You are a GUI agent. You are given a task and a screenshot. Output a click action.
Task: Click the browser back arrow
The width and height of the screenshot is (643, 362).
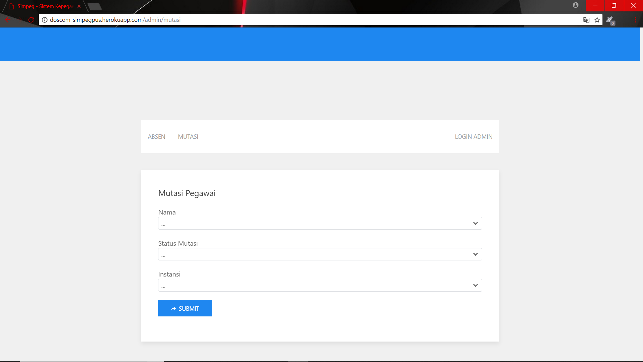pyautogui.click(x=8, y=20)
